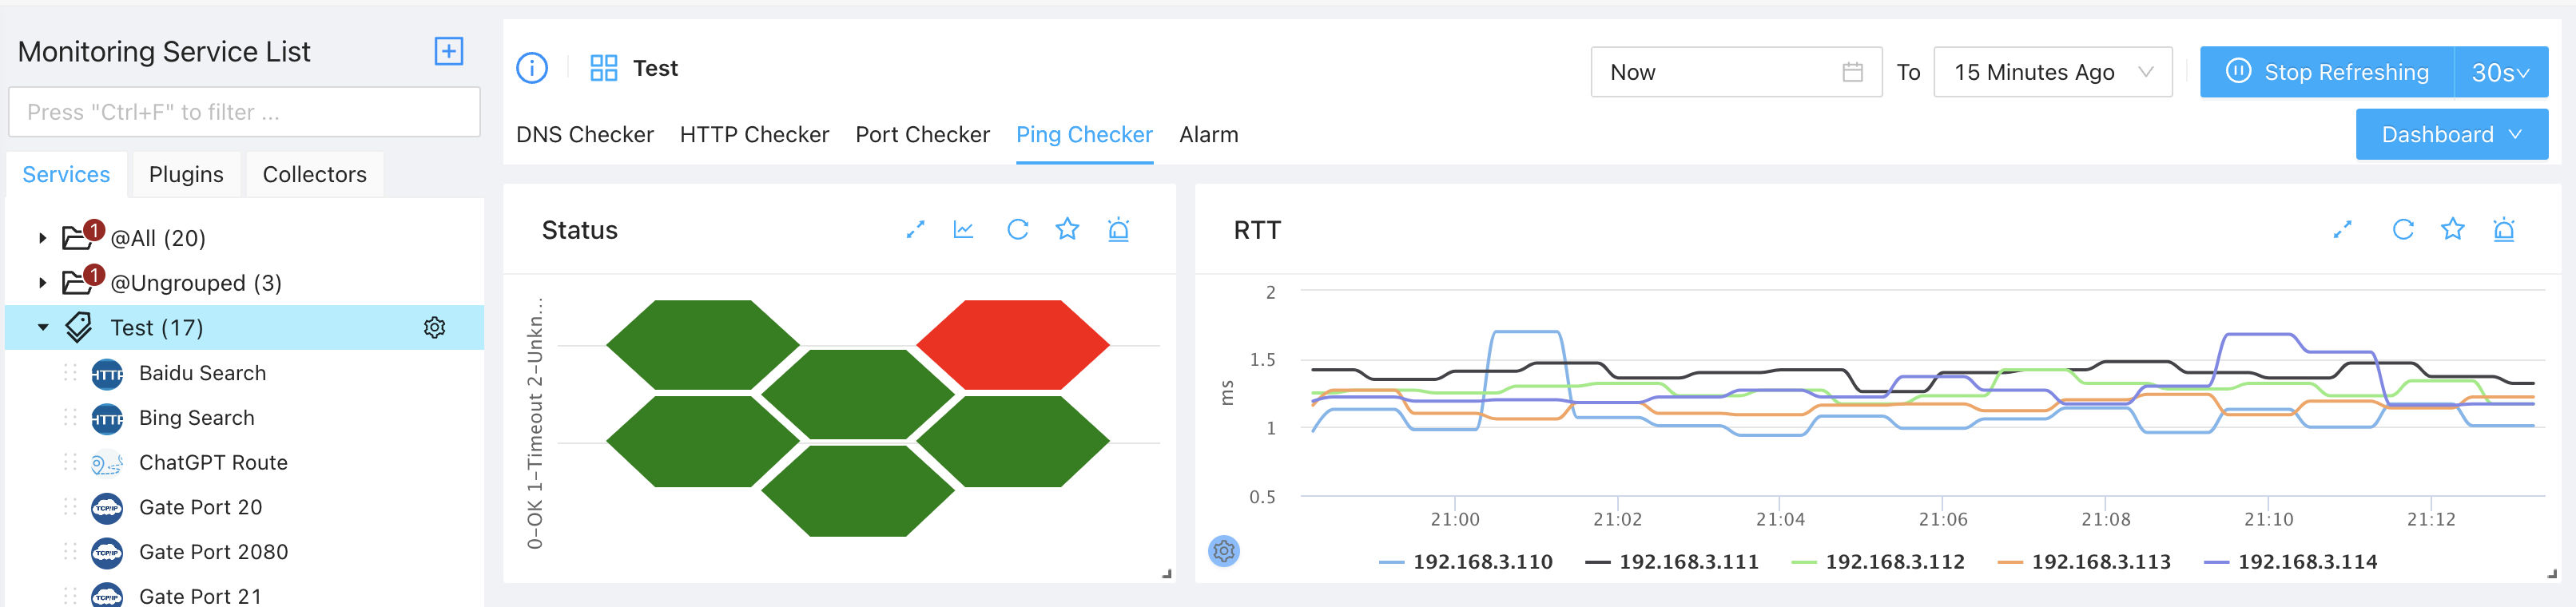Open the RTT panel alarm bell

click(2503, 230)
